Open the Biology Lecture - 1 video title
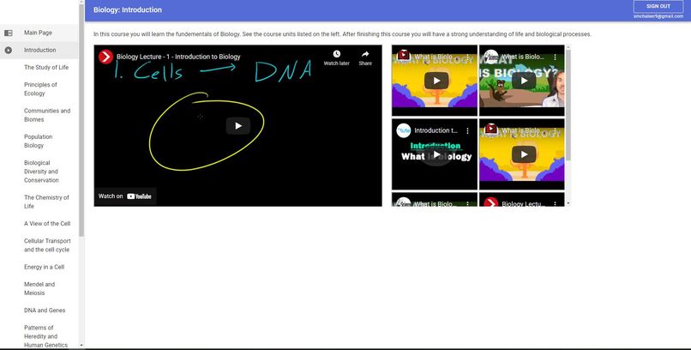 pyautogui.click(x=178, y=57)
